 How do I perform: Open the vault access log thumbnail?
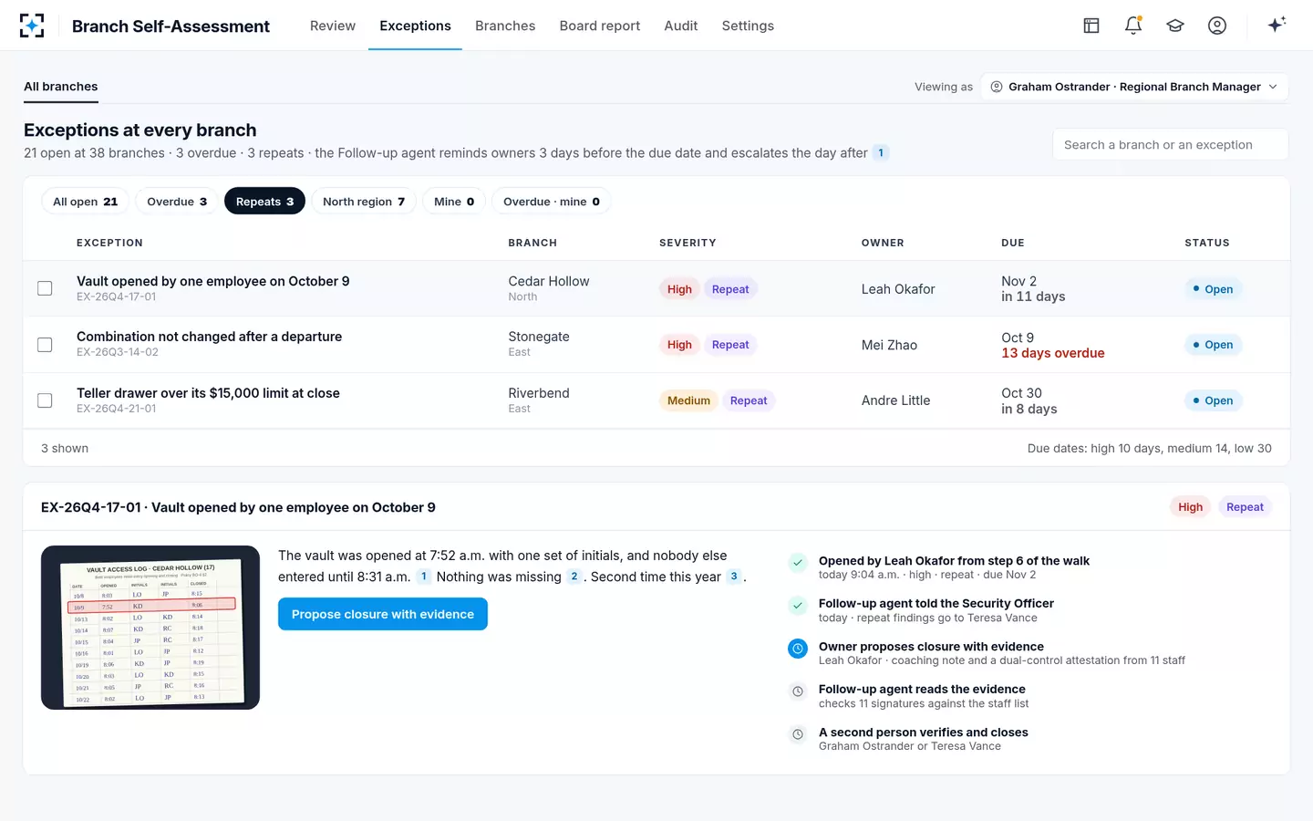150,628
